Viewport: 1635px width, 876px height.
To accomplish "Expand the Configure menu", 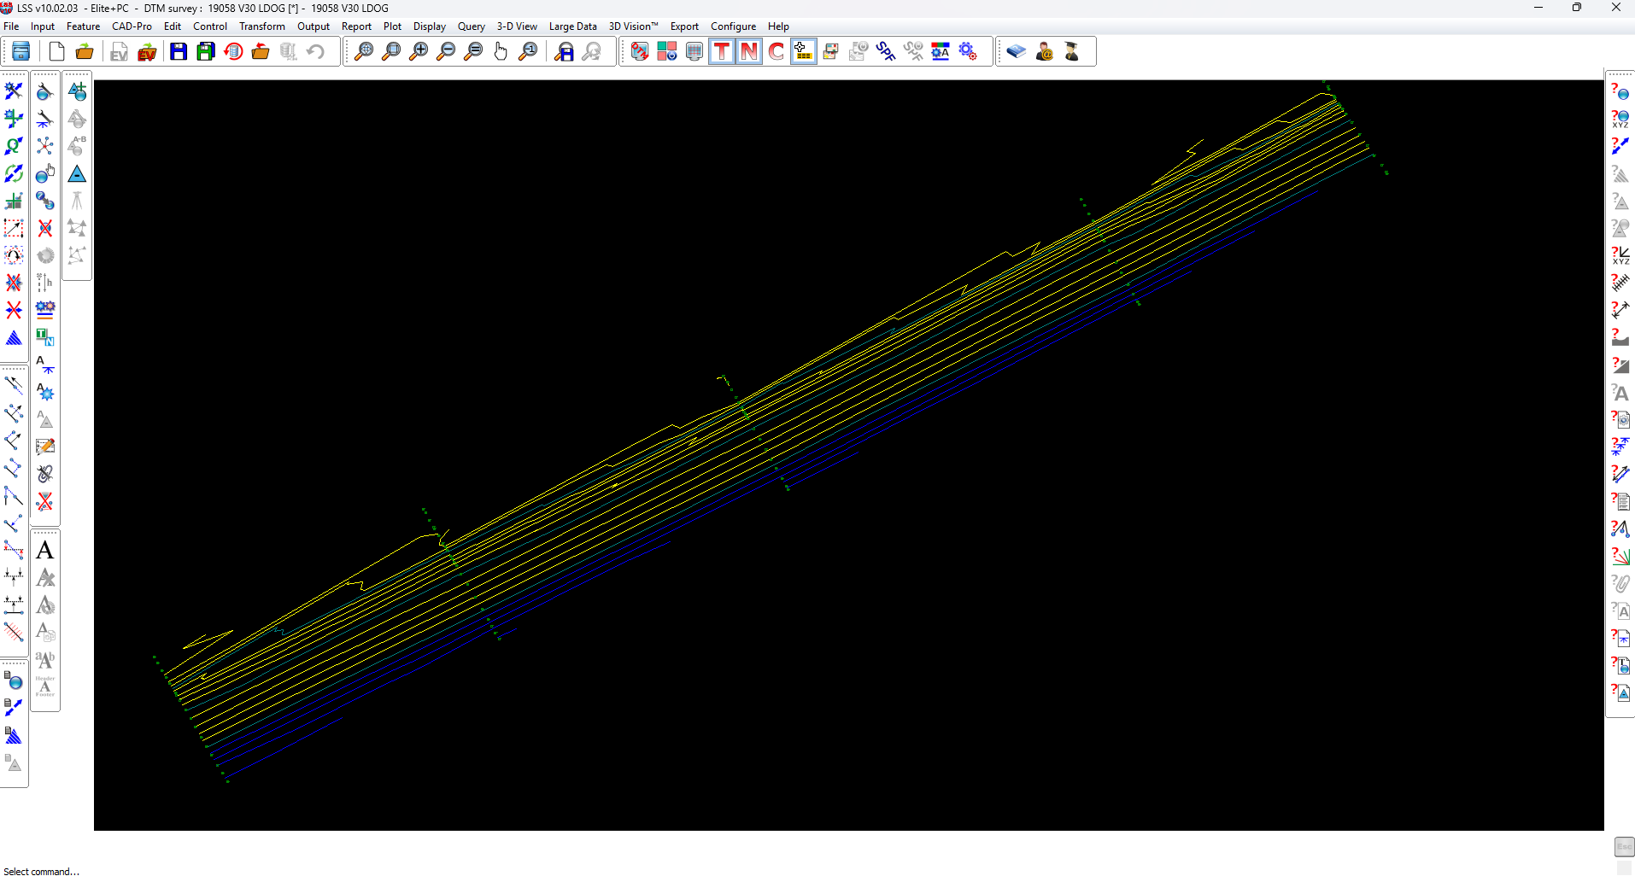I will coord(733,26).
